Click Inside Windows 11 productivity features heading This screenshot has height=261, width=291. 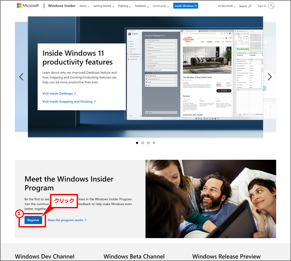tap(77, 58)
